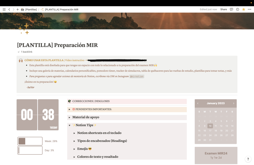Expand the PENDIENTES IMPORTANTES toggle
254x165 pixels.
point(70,109)
